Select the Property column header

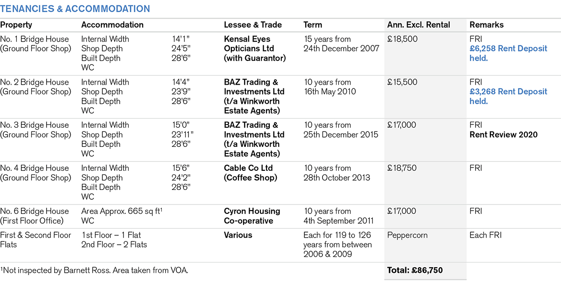(16, 25)
